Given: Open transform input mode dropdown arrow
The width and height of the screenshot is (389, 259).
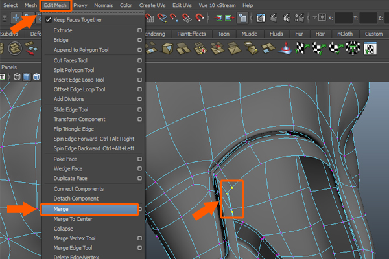Looking at the screenshot, I should (314, 17).
